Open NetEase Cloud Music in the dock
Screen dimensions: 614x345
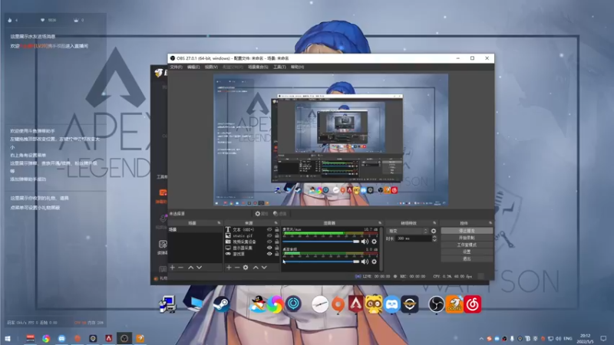[x=473, y=304]
